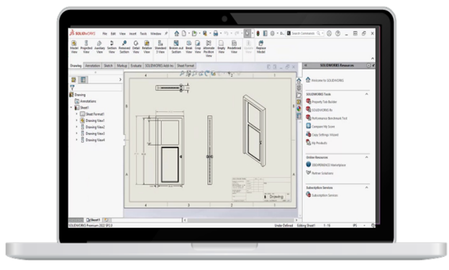449x270 pixels.
Task: Expand the Drawing View4 node
Action: [77, 140]
